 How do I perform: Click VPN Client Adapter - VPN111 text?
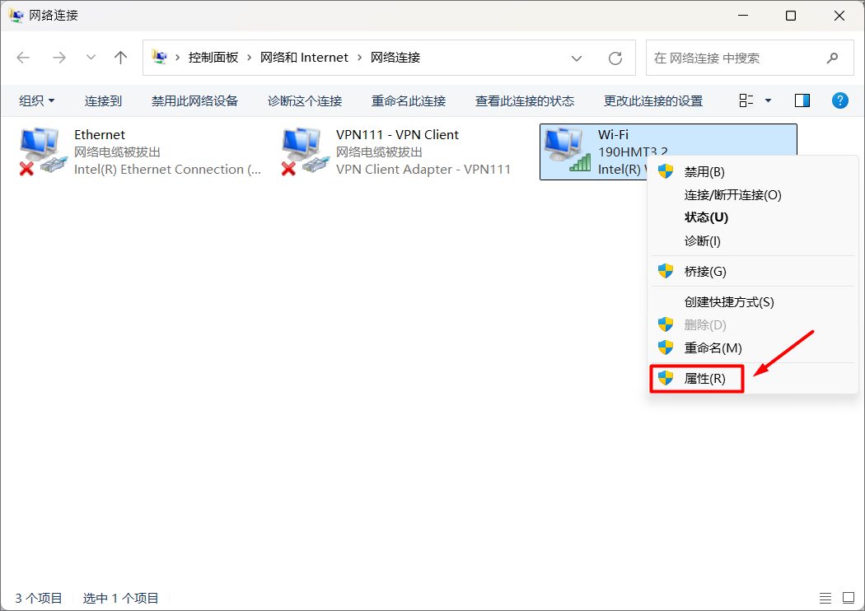coord(423,170)
